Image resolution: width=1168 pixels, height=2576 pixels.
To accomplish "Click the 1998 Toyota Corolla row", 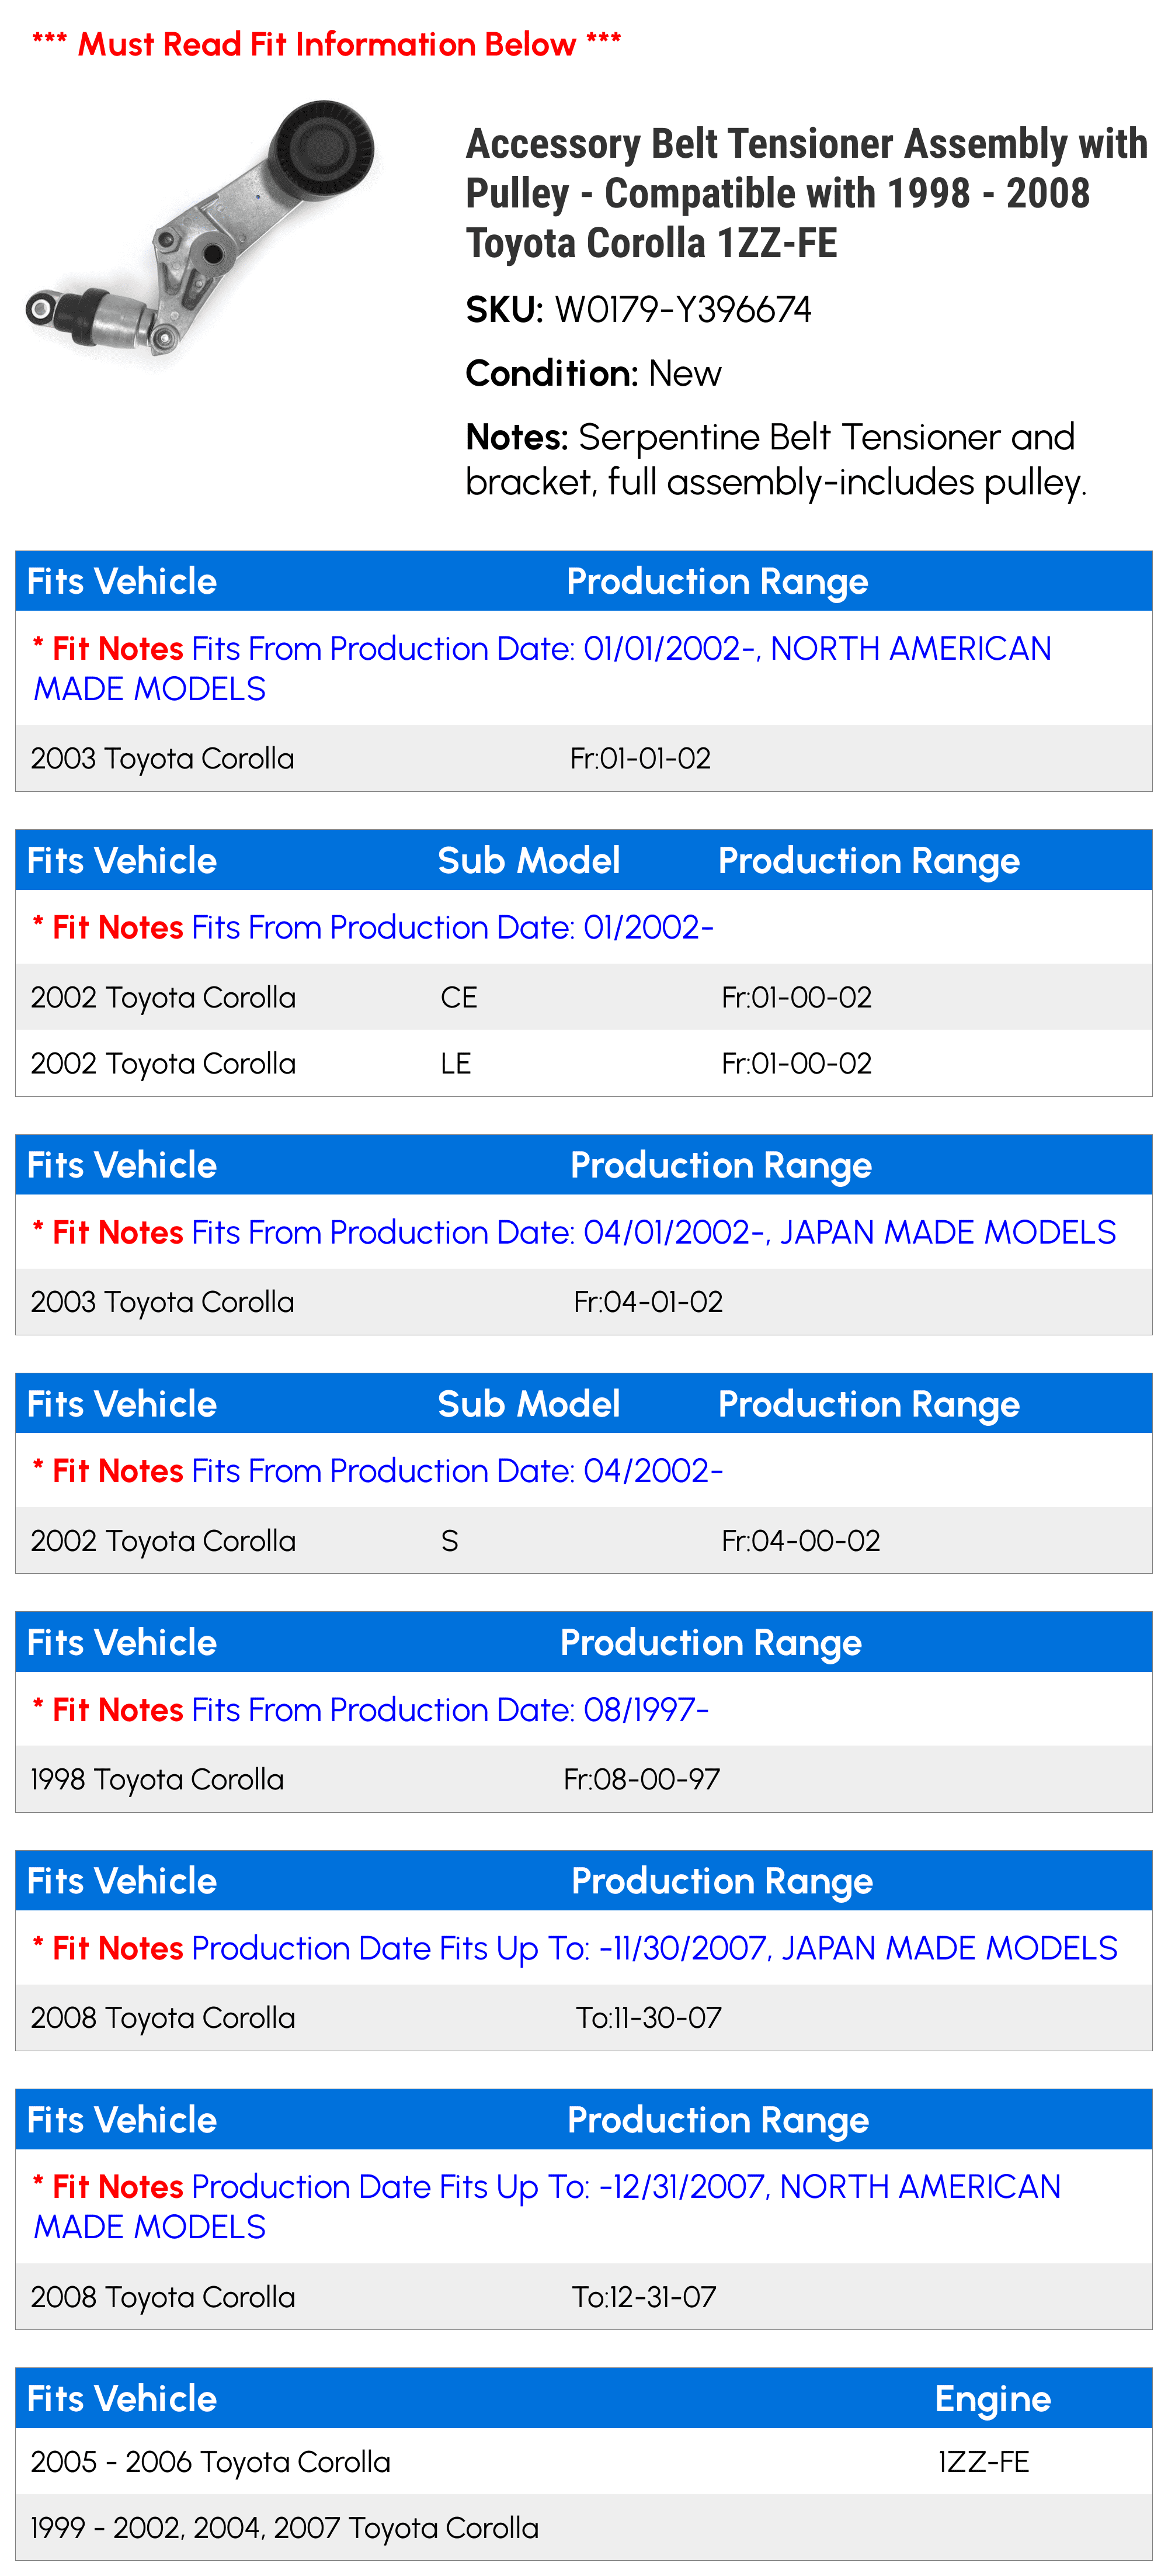I will click(x=583, y=1779).
